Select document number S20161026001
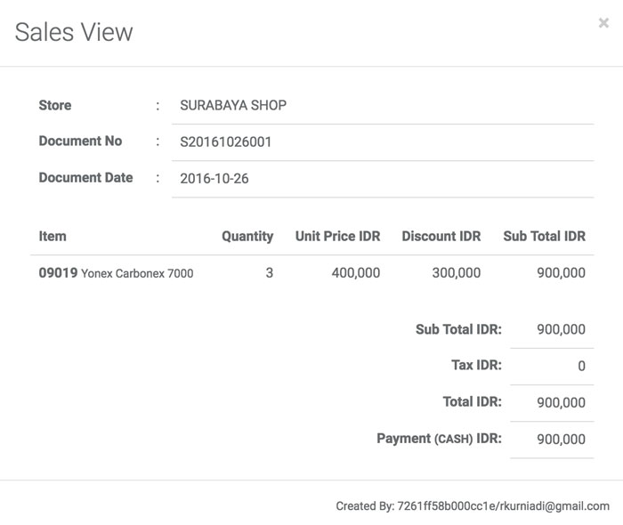 [226, 141]
